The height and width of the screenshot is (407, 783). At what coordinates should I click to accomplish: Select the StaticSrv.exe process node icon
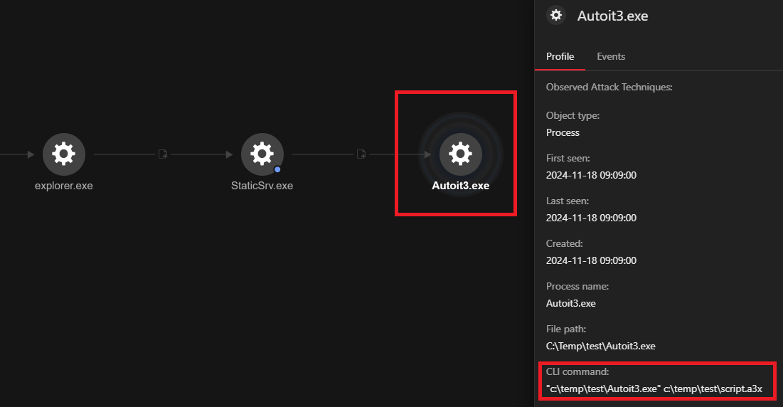click(262, 154)
